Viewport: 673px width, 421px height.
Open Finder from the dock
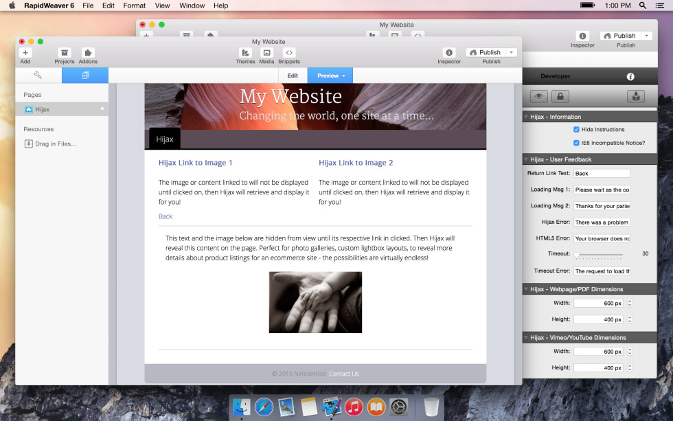pyautogui.click(x=242, y=407)
